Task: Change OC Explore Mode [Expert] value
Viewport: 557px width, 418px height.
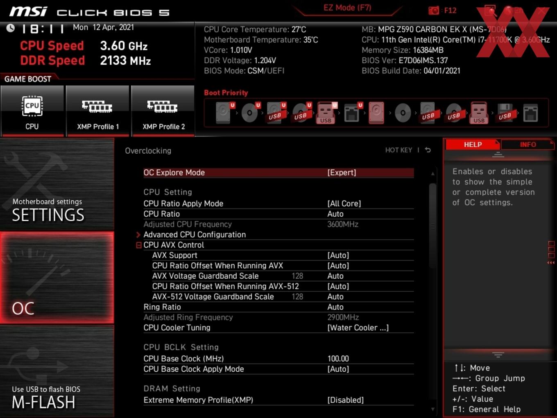Action: (x=342, y=173)
